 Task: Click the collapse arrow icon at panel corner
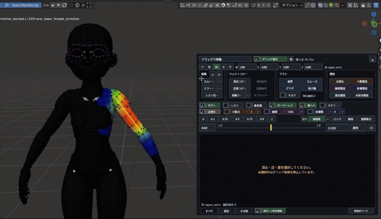pyautogui.click(x=372, y=59)
